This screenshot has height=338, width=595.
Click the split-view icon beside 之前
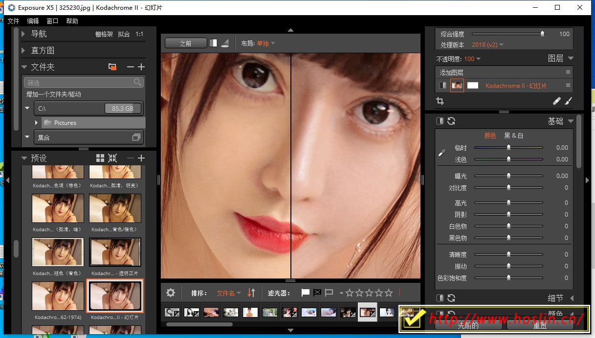[x=213, y=43]
